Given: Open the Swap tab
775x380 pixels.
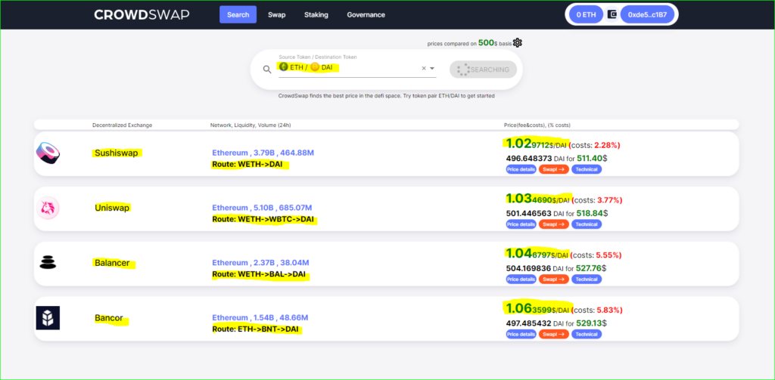Looking at the screenshot, I should tap(277, 15).
